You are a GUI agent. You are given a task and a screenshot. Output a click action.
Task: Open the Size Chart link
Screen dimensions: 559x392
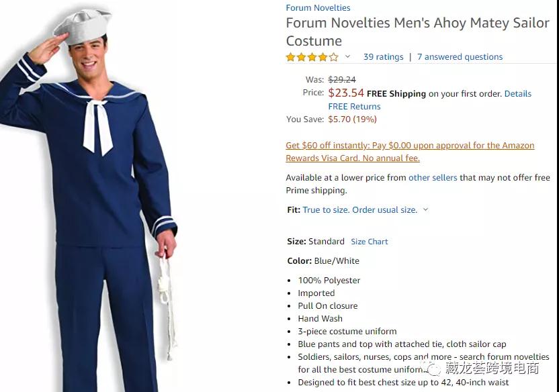(x=369, y=242)
